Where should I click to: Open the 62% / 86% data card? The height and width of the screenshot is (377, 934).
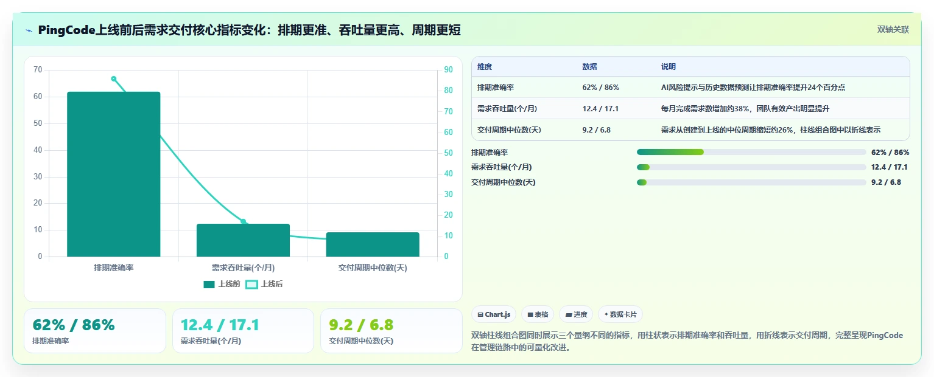pos(95,331)
